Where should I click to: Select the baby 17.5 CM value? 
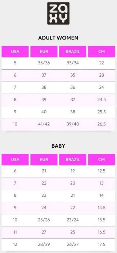coord(101,244)
